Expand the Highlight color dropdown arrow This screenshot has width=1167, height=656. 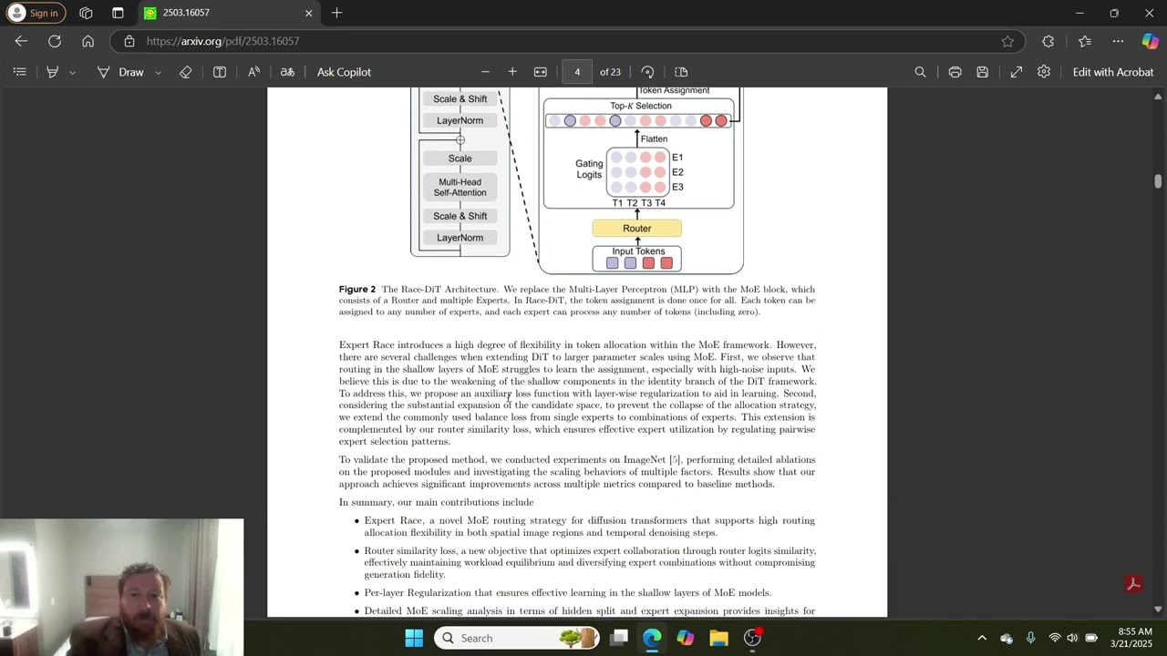point(72,72)
